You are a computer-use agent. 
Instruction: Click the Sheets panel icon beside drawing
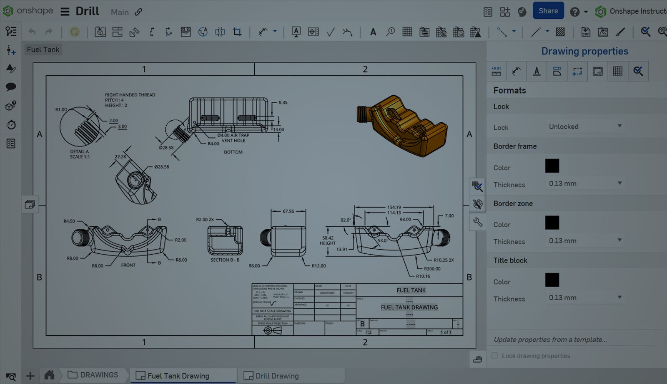30,204
